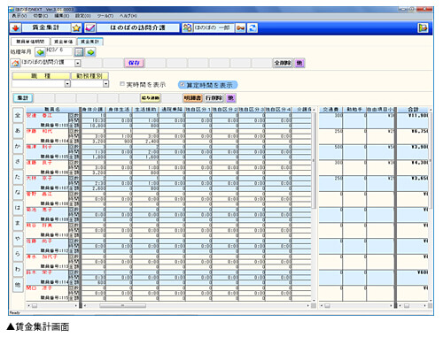Filter staff list by わ index button

(x=18, y=270)
